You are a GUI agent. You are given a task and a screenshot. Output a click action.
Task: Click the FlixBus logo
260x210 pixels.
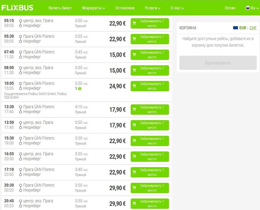click(x=17, y=8)
